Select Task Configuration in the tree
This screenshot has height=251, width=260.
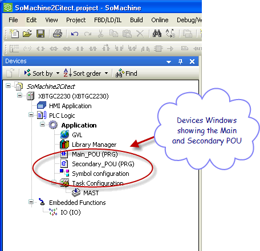tap(97, 183)
